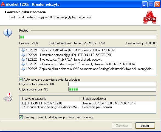
Task: Disable Automatyczne przewijanie okienka z logiem checkbox
Action: [x=21, y=80]
